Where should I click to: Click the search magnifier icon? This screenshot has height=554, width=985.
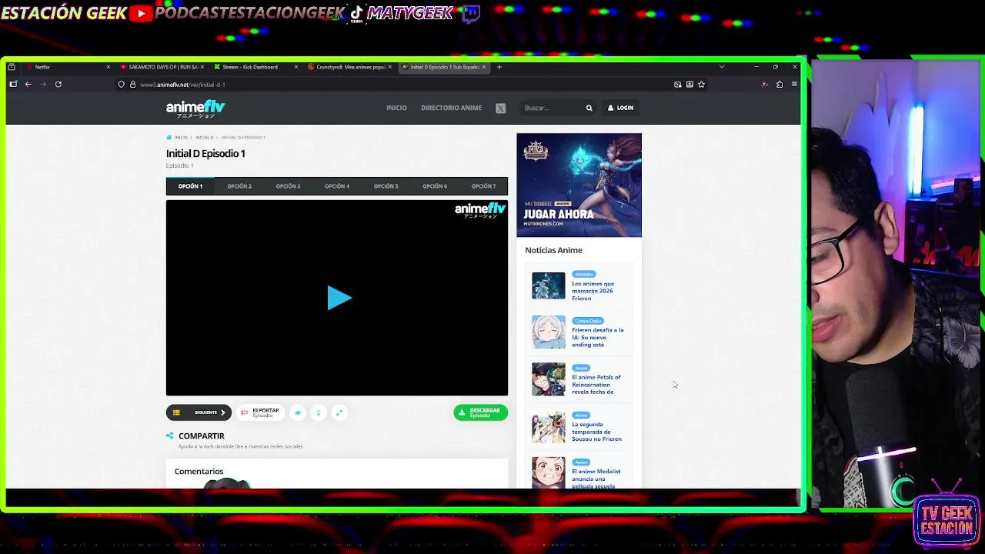[589, 108]
